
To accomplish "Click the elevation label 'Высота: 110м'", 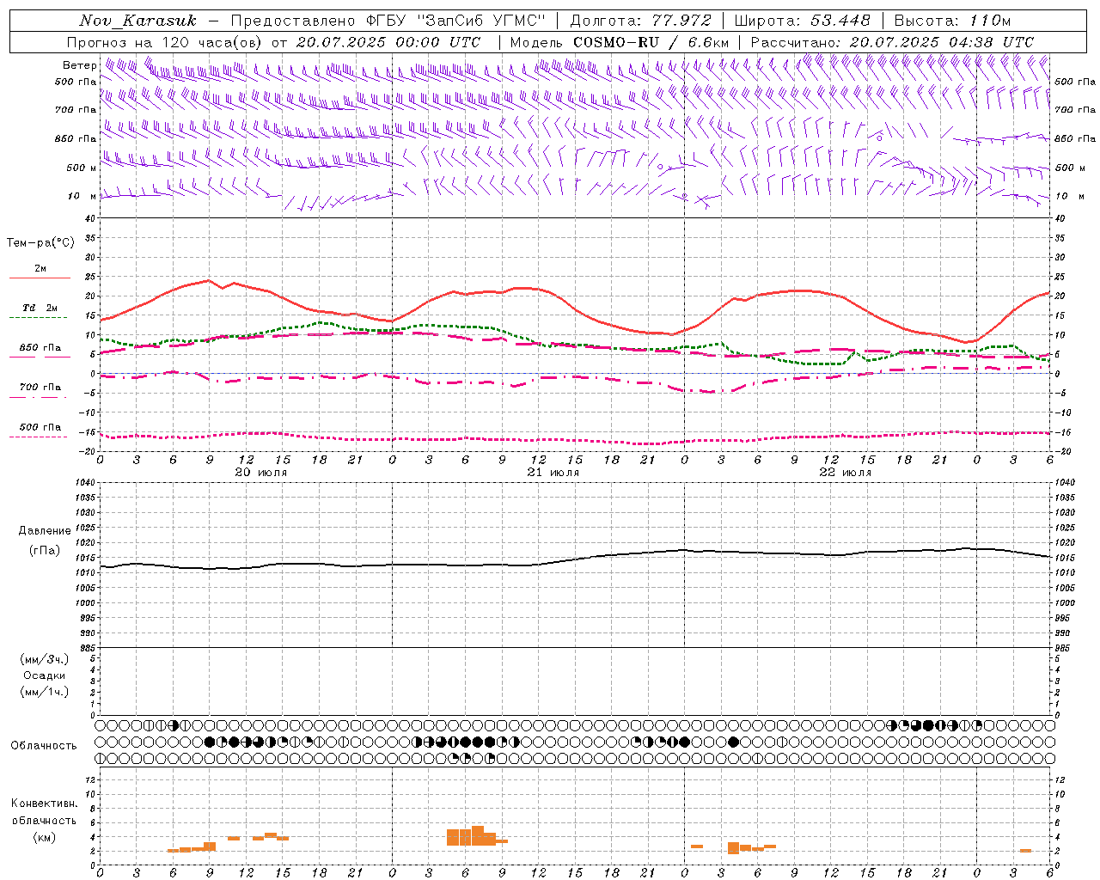I will [x=952, y=21].
